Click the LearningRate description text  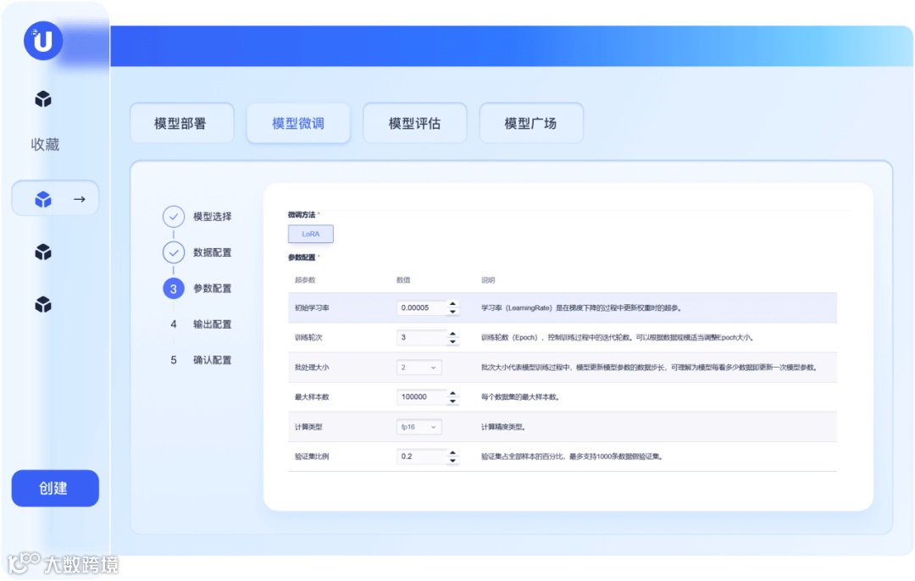click(x=581, y=307)
